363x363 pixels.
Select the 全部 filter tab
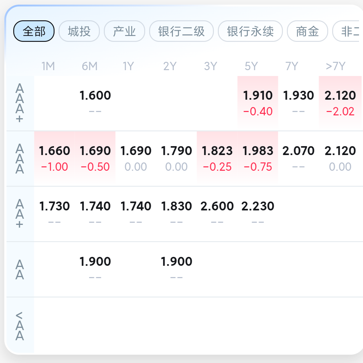[34, 31]
